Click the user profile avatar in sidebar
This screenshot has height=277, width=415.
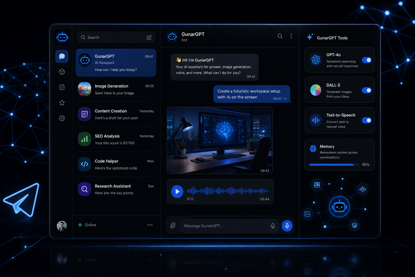(62, 226)
